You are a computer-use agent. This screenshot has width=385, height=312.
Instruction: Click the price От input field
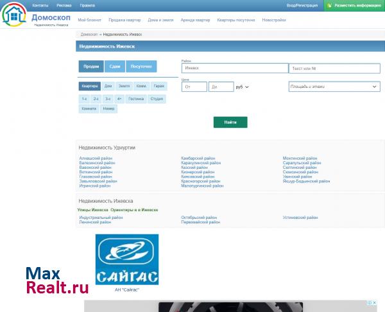click(194, 87)
